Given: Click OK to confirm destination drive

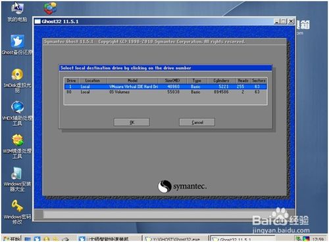Looking at the screenshot, I should point(132,123).
